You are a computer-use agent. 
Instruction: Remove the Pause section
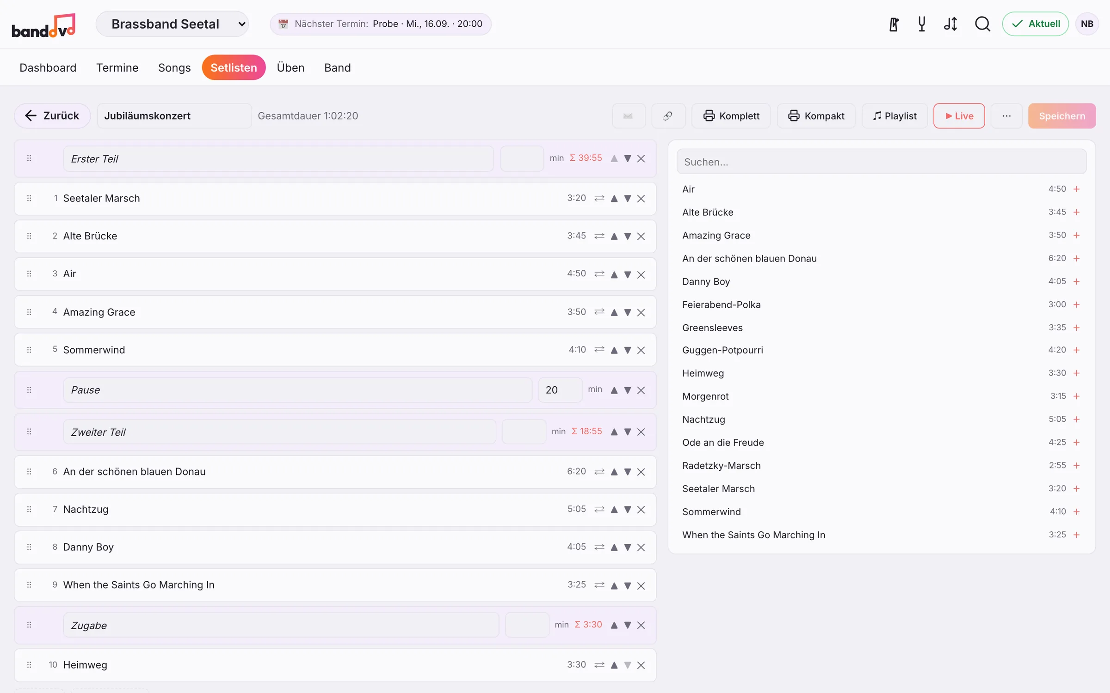click(641, 390)
